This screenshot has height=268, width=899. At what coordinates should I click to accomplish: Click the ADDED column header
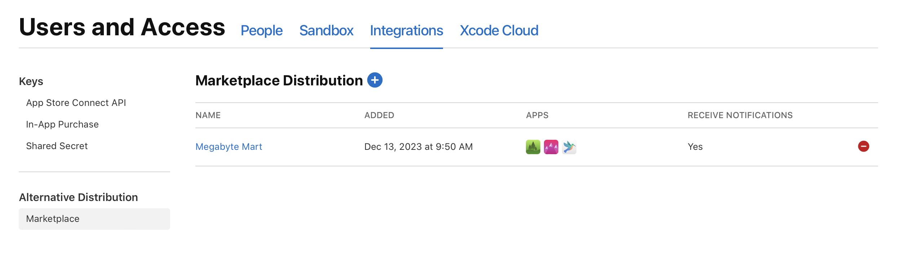point(379,115)
